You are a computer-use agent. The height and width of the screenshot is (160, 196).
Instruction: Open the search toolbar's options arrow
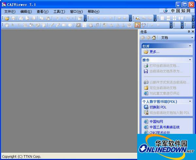coord(155,18)
